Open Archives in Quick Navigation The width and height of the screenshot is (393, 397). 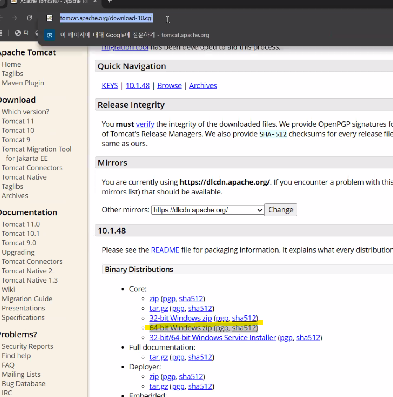(x=203, y=86)
